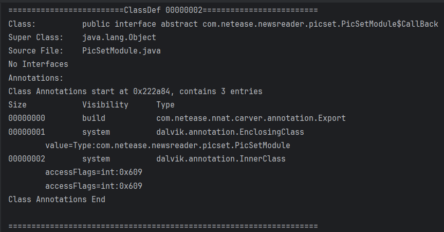Click the 'No Interfaces' line

[38, 64]
